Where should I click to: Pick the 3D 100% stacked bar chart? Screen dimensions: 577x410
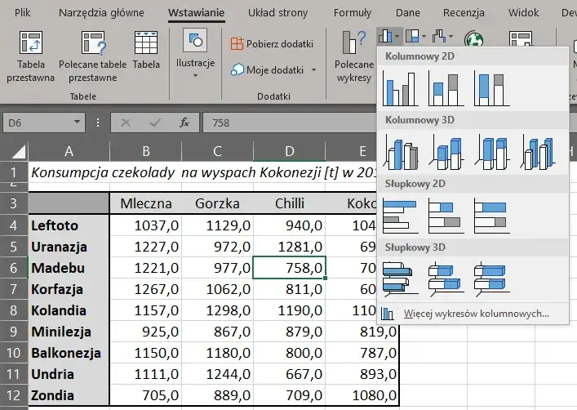491,277
